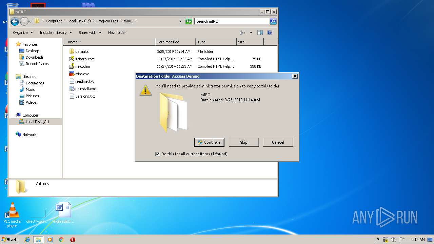Select the readme.txt file icon
The width and height of the screenshot is (434, 244).
pos(72,81)
